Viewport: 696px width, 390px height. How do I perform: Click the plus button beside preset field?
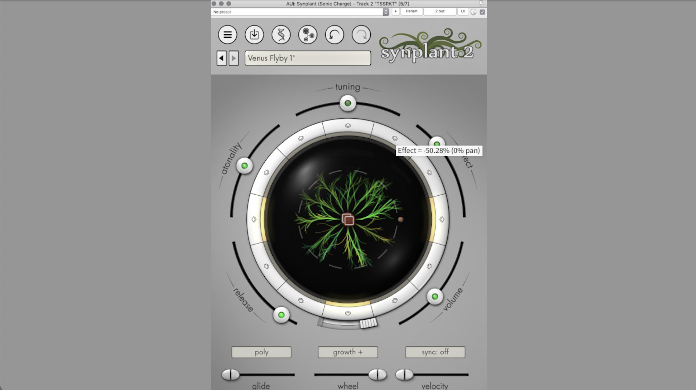click(396, 11)
